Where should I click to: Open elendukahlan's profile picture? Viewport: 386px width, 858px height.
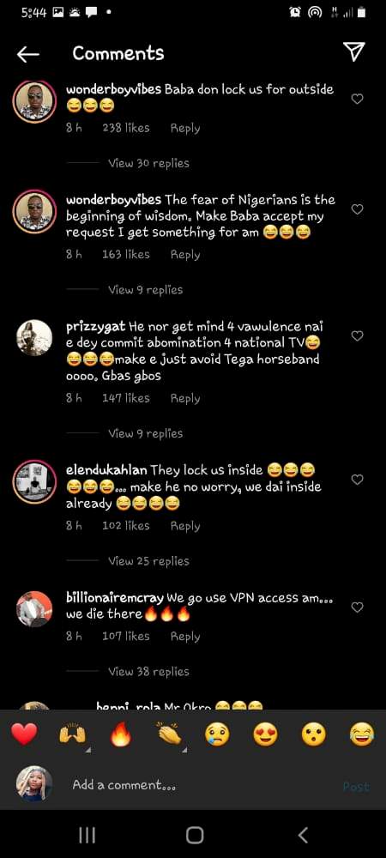pos(34,481)
